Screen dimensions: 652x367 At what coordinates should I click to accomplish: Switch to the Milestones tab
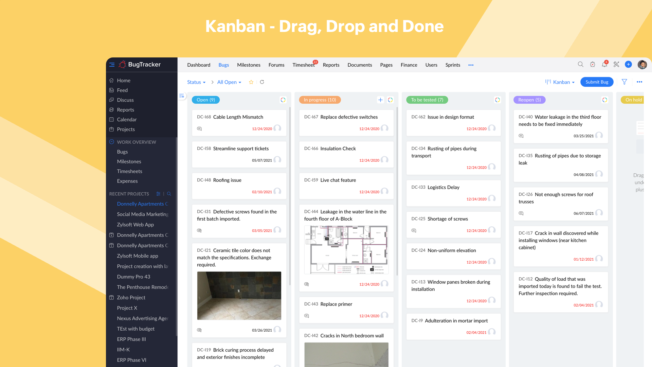tap(248, 65)
